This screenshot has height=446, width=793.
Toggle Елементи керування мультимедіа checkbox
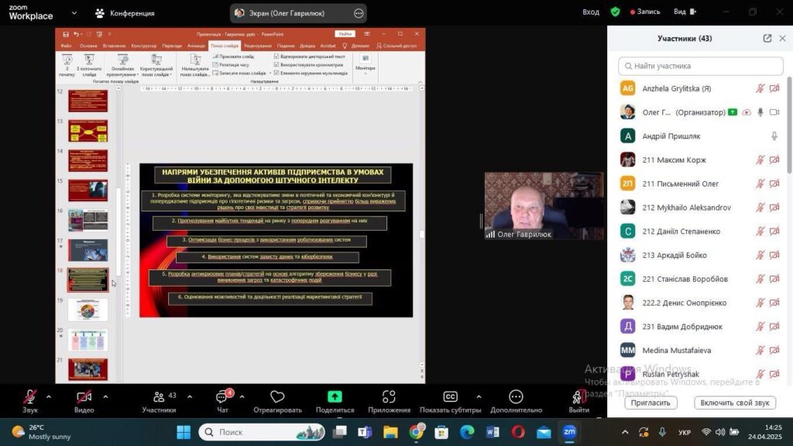(277, 73)
